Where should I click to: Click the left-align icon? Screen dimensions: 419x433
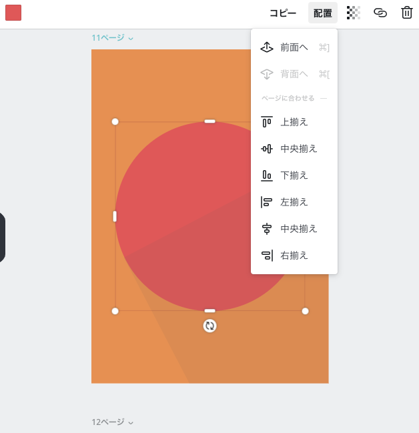266,202
